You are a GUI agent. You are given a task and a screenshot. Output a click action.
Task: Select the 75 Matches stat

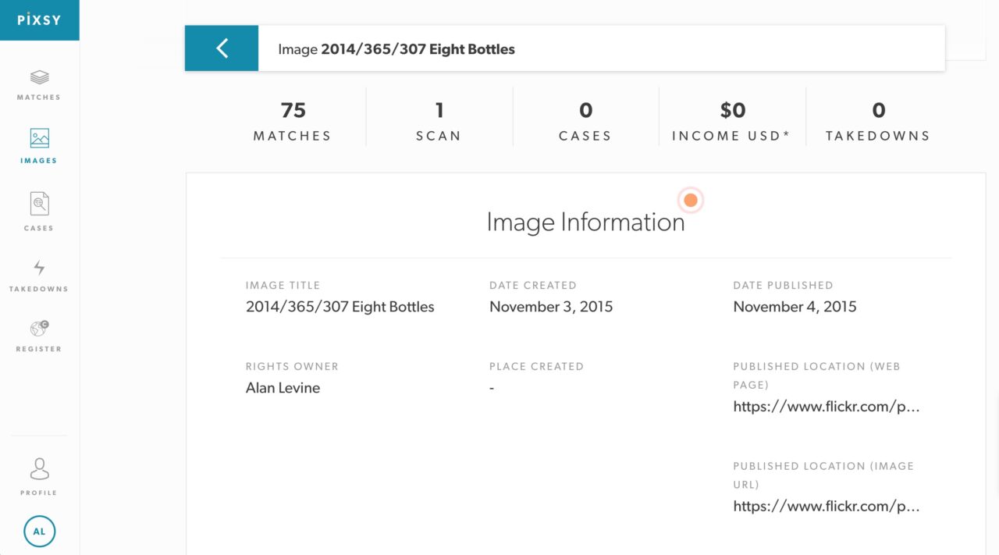pos(293,122)
